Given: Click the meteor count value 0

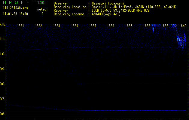Looking at the screenshot, I should pos(43,14).
